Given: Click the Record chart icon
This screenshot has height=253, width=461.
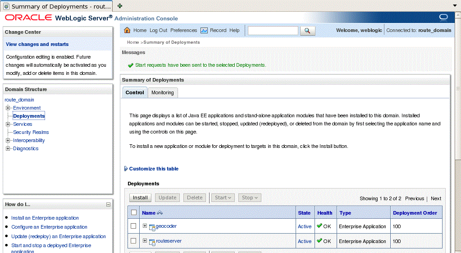Looking at the screenshot, I should pos(204,30).
